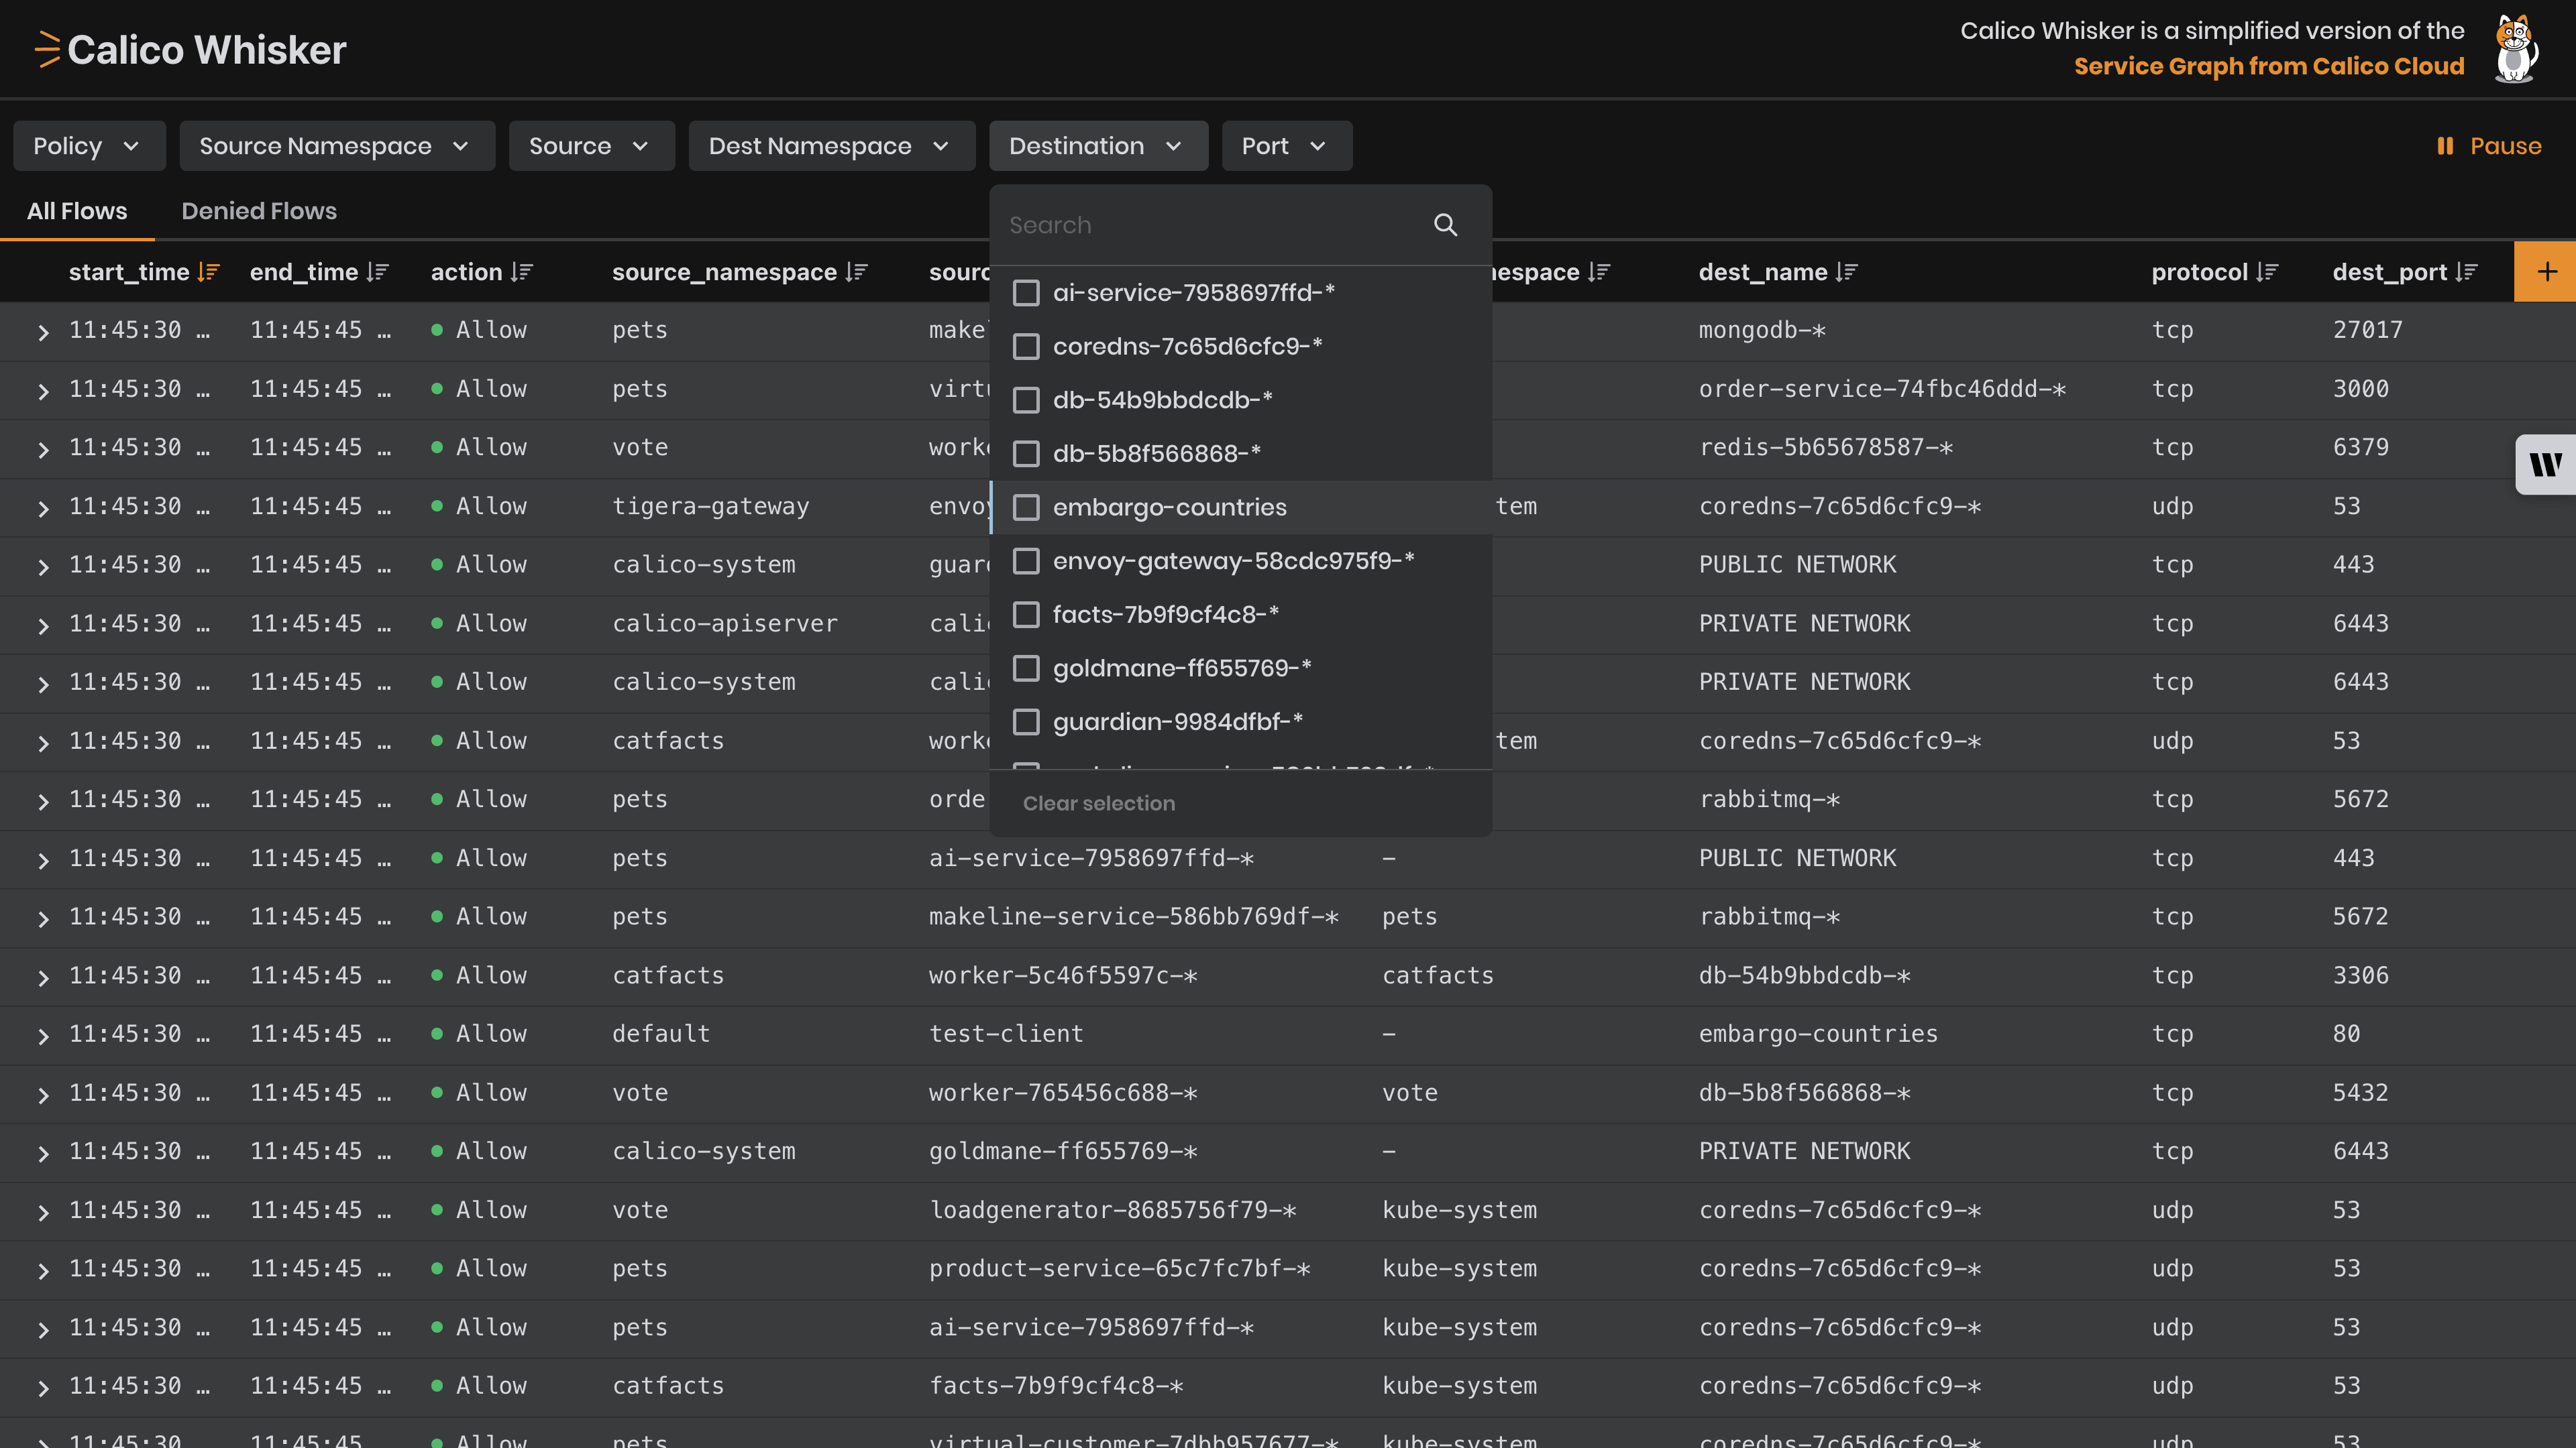This screenshot has width=2576, height=1448.
Task: Open the Source filter dropdown
Action: click(591, 146)
